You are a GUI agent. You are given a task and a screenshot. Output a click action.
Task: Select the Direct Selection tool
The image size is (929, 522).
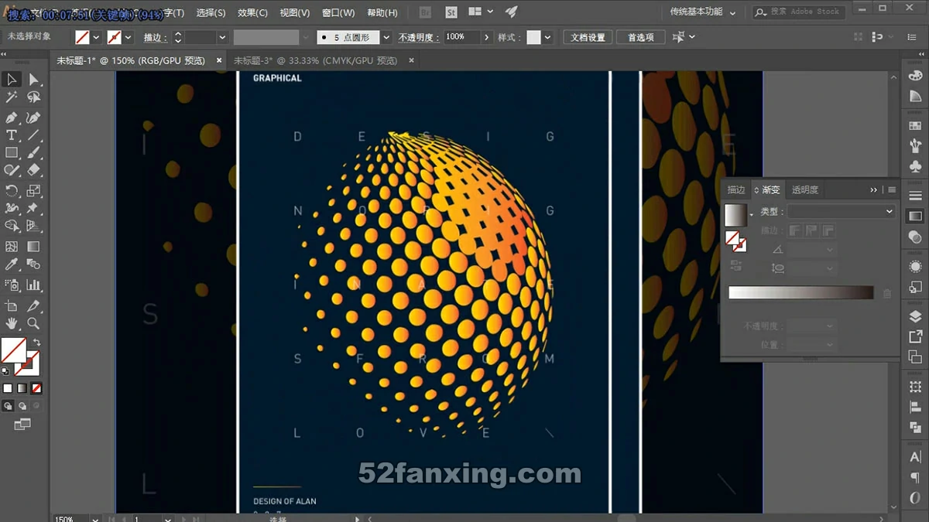click(33, 80)
